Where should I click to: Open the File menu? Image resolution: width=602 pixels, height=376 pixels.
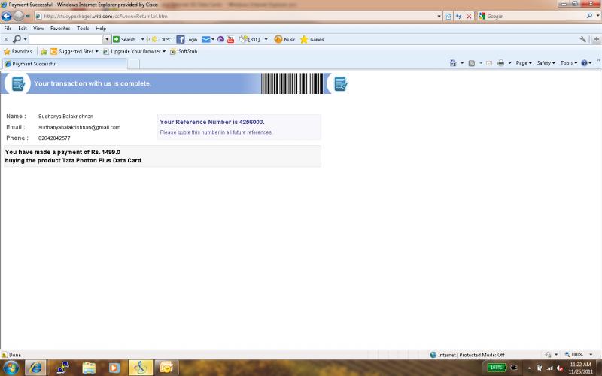pos(8,29)
